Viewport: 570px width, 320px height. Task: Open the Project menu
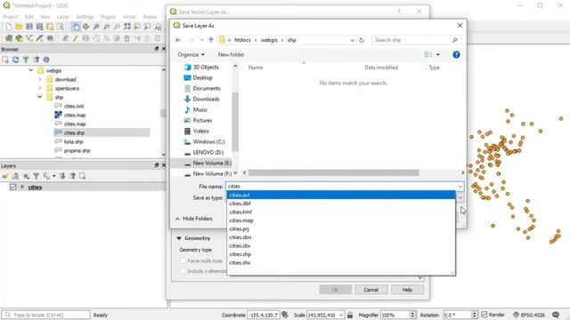click(x=10, y=17)
